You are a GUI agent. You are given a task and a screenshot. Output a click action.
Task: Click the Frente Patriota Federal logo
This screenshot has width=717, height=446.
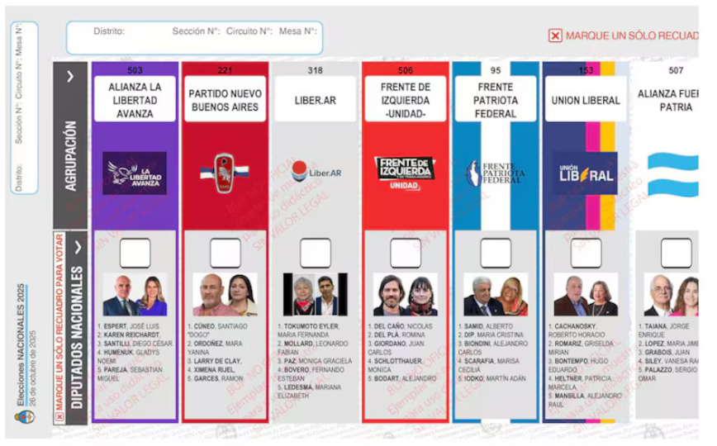495,173
